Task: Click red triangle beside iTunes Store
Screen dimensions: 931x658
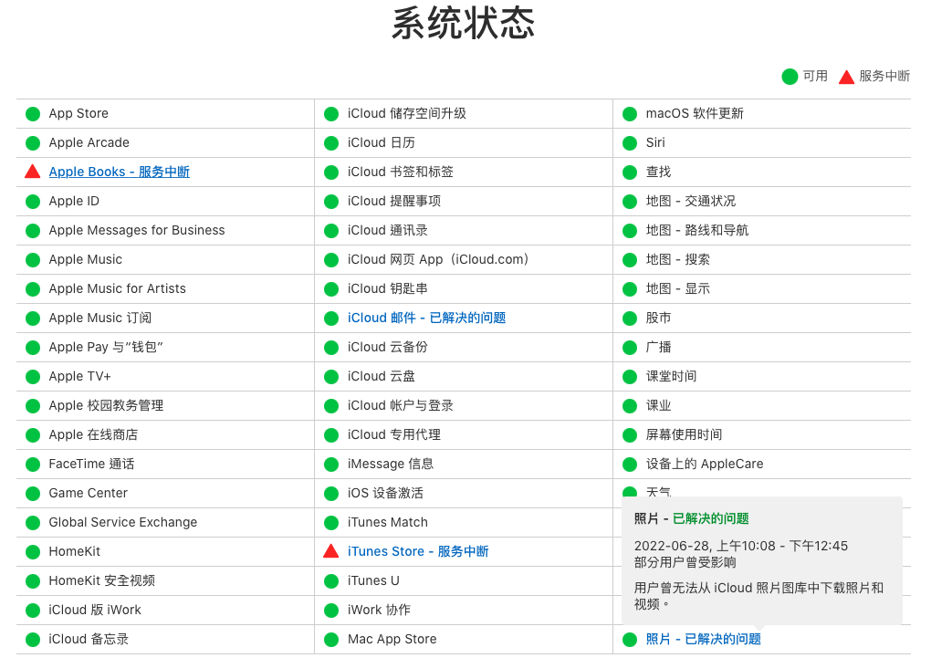Action: (330, 551)
